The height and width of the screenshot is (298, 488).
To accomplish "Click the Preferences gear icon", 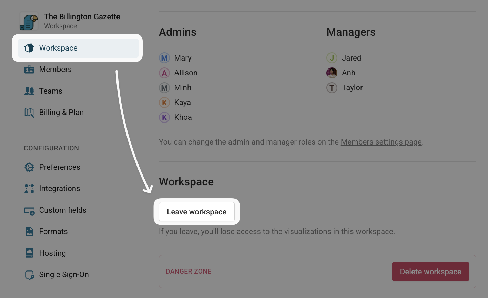I will click(29, 167).
